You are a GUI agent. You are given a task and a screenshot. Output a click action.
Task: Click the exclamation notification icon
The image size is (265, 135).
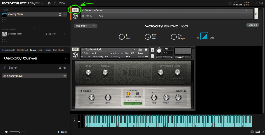pyautogui.click(x=256, y=3)
